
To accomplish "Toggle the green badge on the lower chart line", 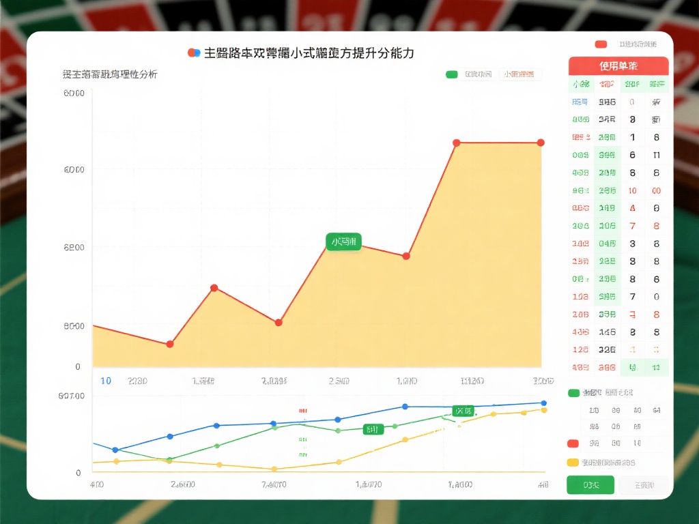I will (x=372, y=429).
